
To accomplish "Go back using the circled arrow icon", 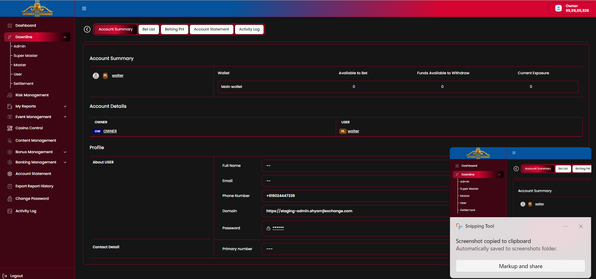I will click(87, 29).
